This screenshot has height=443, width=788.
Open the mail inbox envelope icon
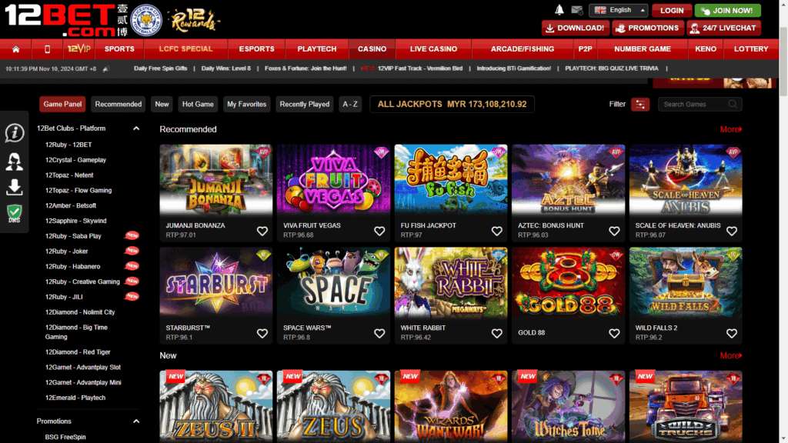(577, 10)
